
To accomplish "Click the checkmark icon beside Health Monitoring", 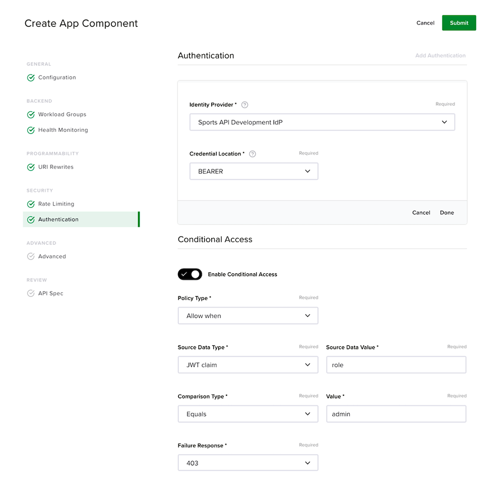I will tap(31, 130).
